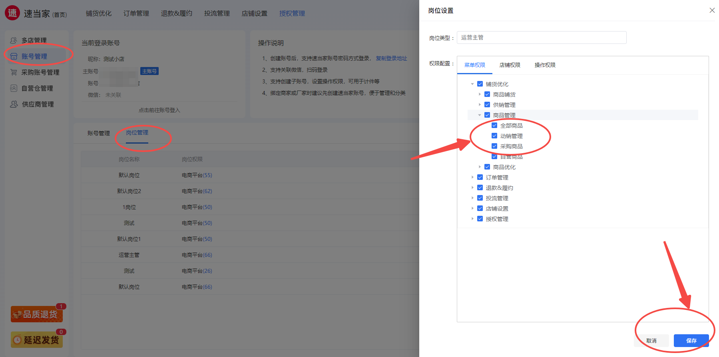The width and height of the screenshot is (719, 357).
Task: Select the 菜单权限 tab
Action: point(474,65)
